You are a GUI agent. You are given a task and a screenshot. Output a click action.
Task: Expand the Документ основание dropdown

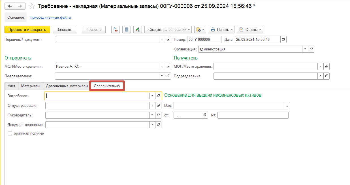point(152,125)
